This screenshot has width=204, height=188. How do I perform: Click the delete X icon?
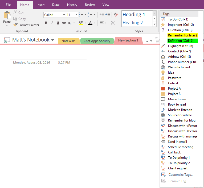tap(113, 23)
